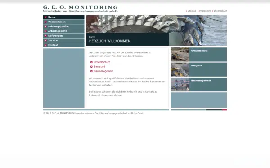Click the red bullet icon beside Home
270x168 pixels.
tap(45, 17)
